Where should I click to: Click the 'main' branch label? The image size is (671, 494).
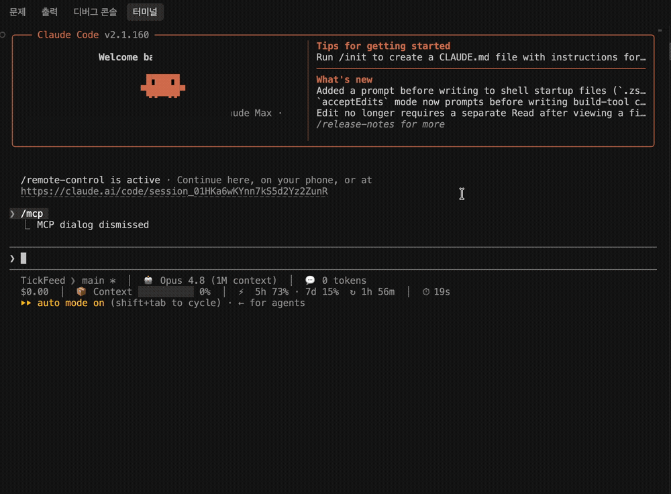click(x=93, y=281)
